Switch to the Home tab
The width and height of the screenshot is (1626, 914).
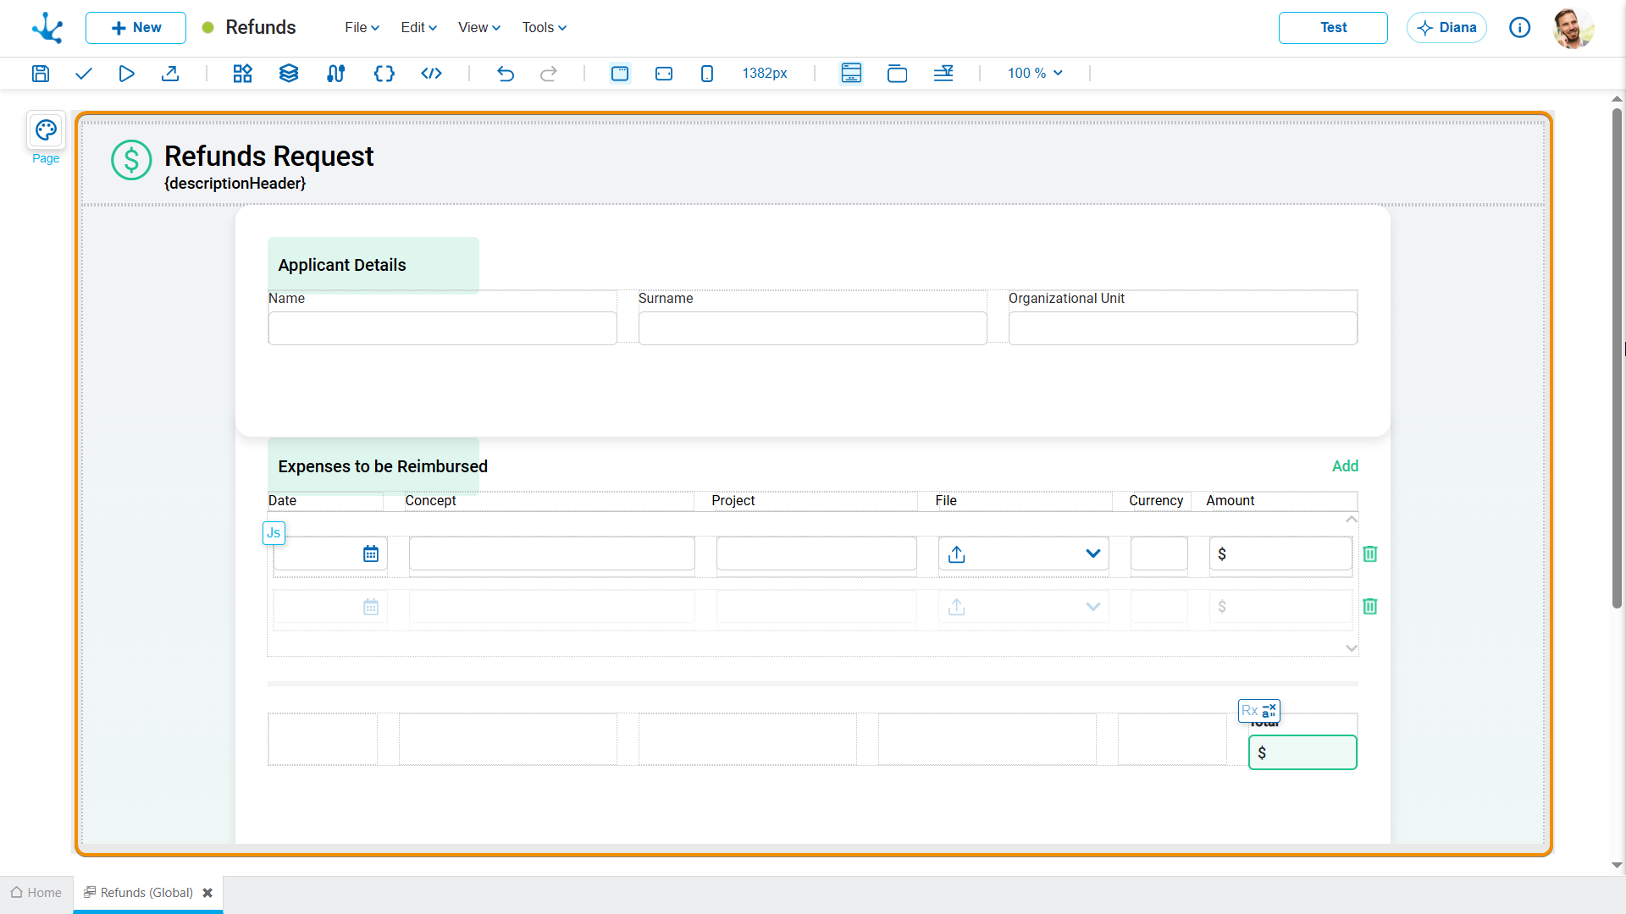(36, 893)
